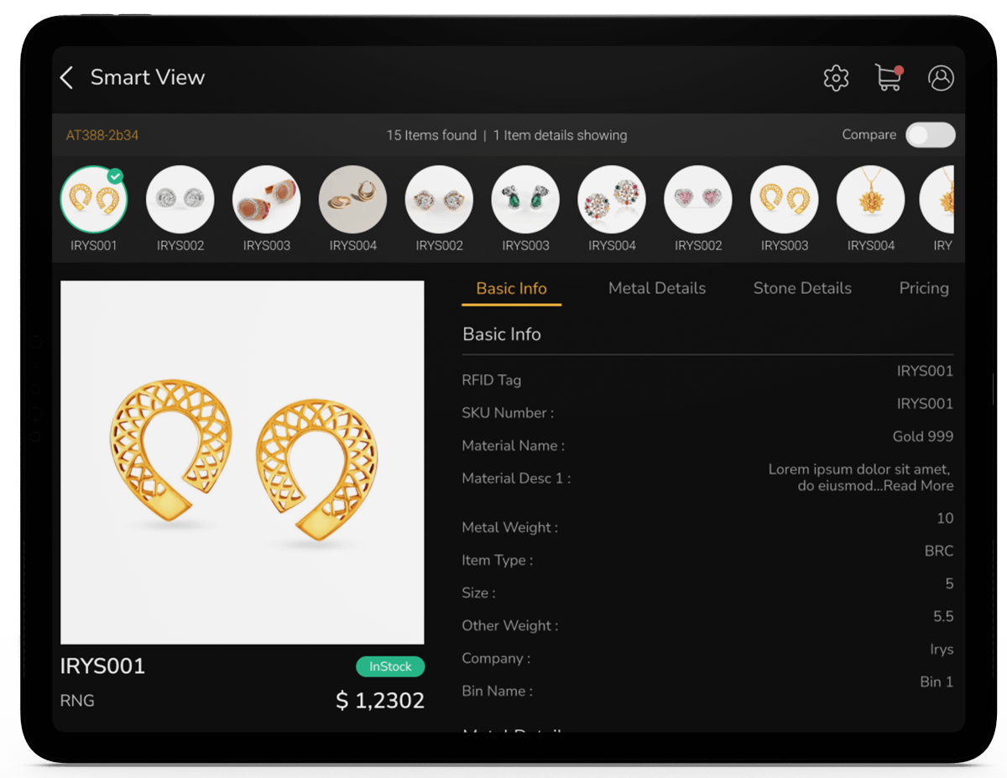Open the Pricing tab
1007x778 pixels.
[x=923, y=289]
